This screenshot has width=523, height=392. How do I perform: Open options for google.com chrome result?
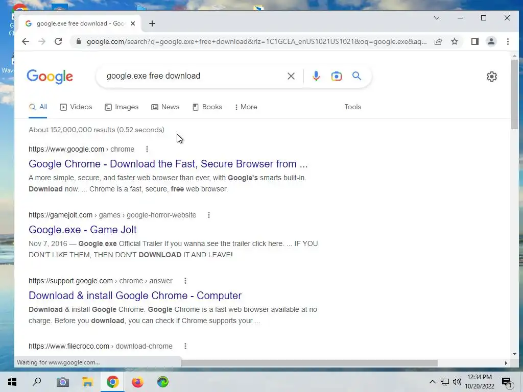click(147, 149)
